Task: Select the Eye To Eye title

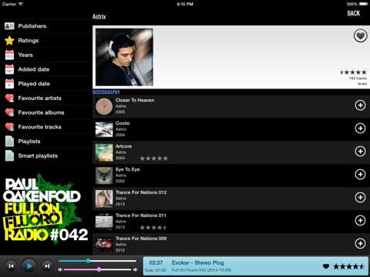Action: tap(127, 169)
